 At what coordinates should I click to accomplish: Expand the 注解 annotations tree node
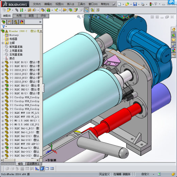(3, 43)
